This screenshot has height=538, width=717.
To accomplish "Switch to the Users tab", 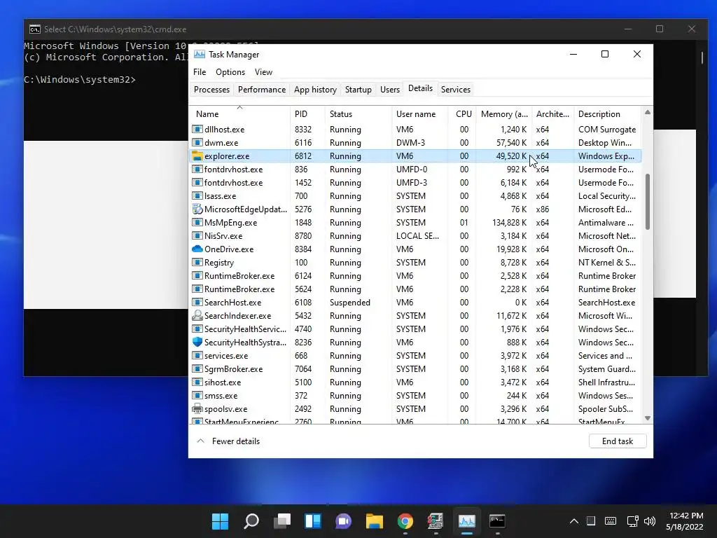I will point(390,90).
